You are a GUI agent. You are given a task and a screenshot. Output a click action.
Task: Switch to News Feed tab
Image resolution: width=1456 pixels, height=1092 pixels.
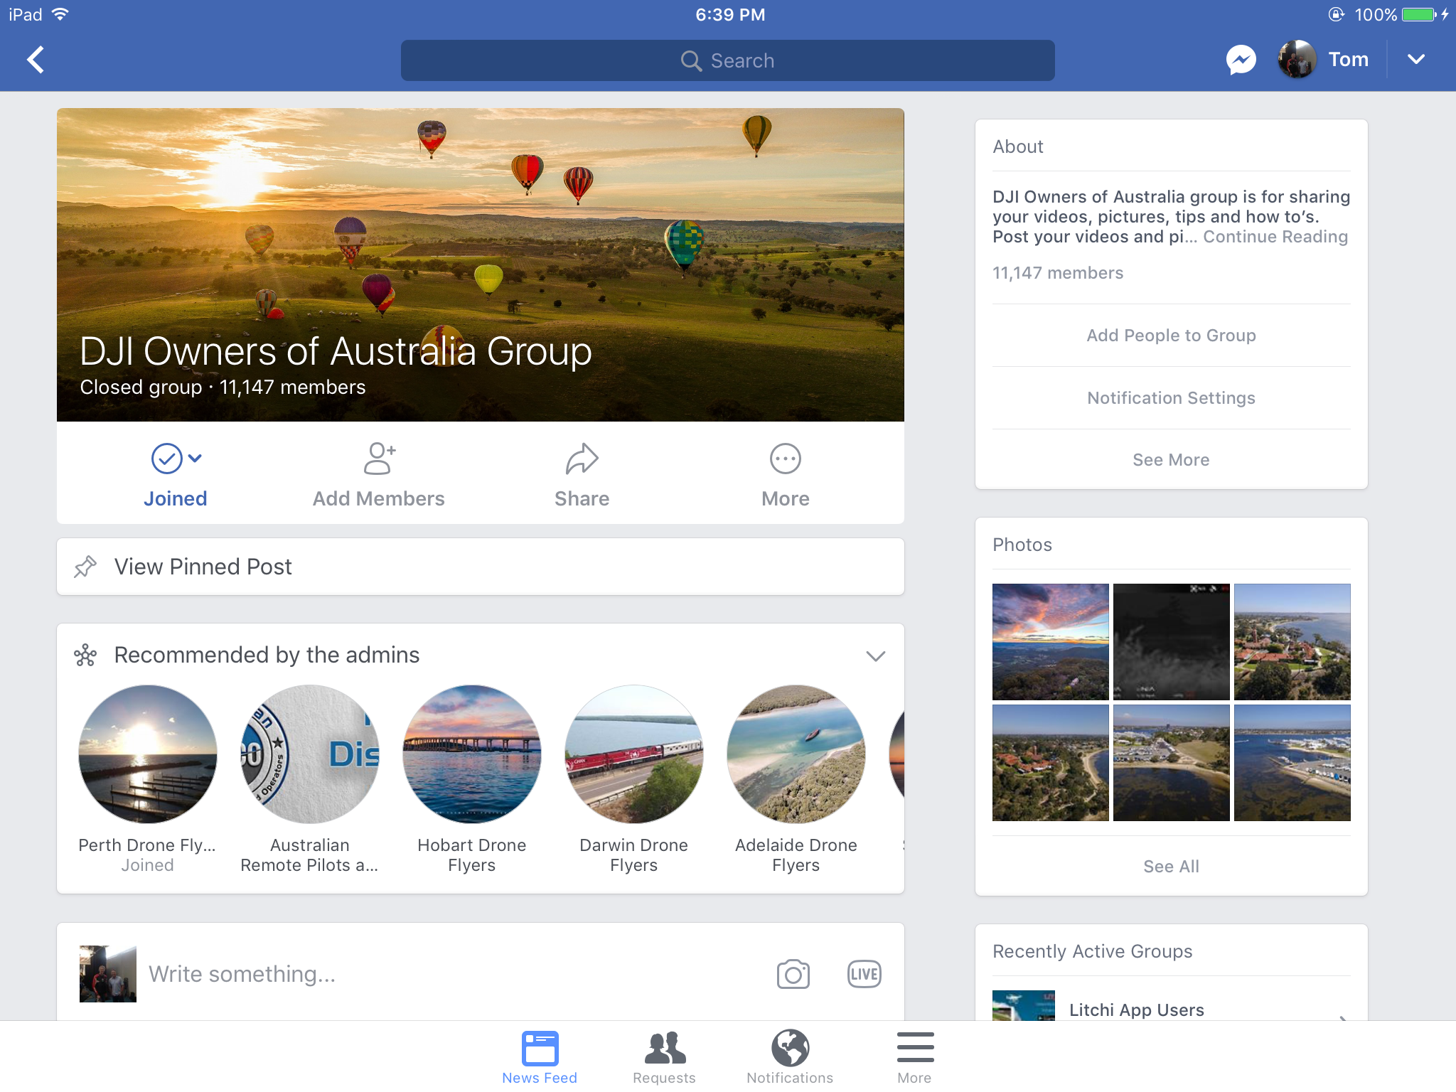[x=540, y=1058]
